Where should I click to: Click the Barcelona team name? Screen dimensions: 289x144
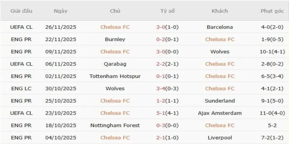(x=220, y=27)
